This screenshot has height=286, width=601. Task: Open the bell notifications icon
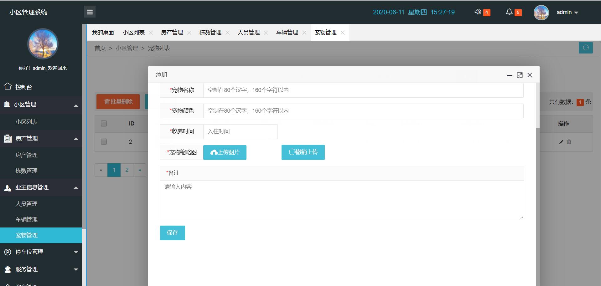coord(509,12)
